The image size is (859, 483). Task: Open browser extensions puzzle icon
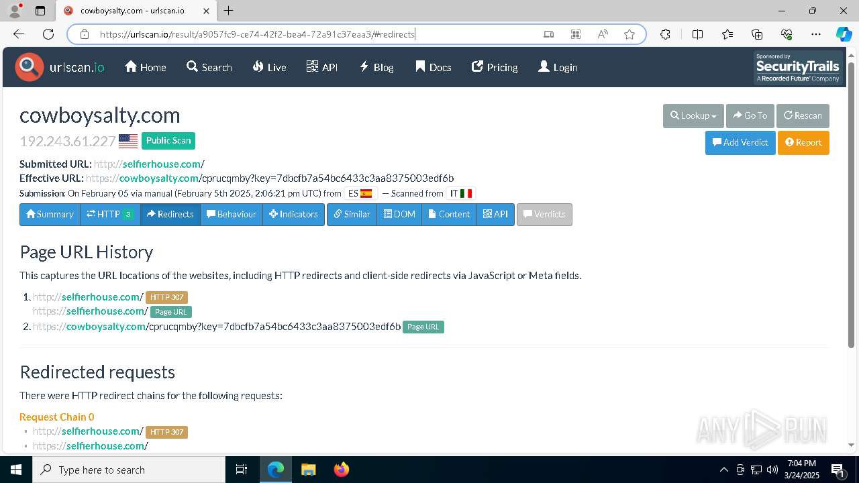point(665,34)
